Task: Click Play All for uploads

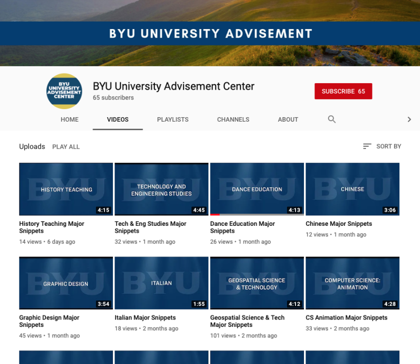Action: [x=66, y=147]
